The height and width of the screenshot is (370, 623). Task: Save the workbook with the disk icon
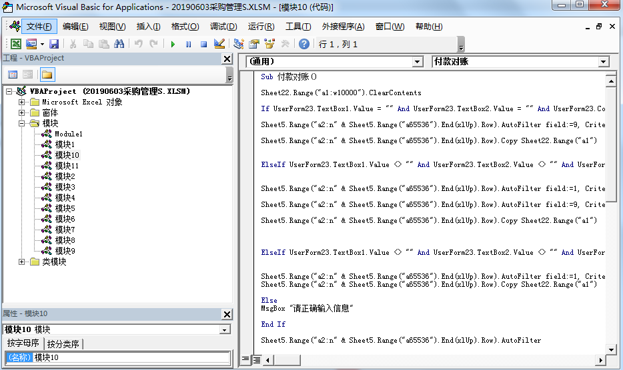click(x=54, y=44)
